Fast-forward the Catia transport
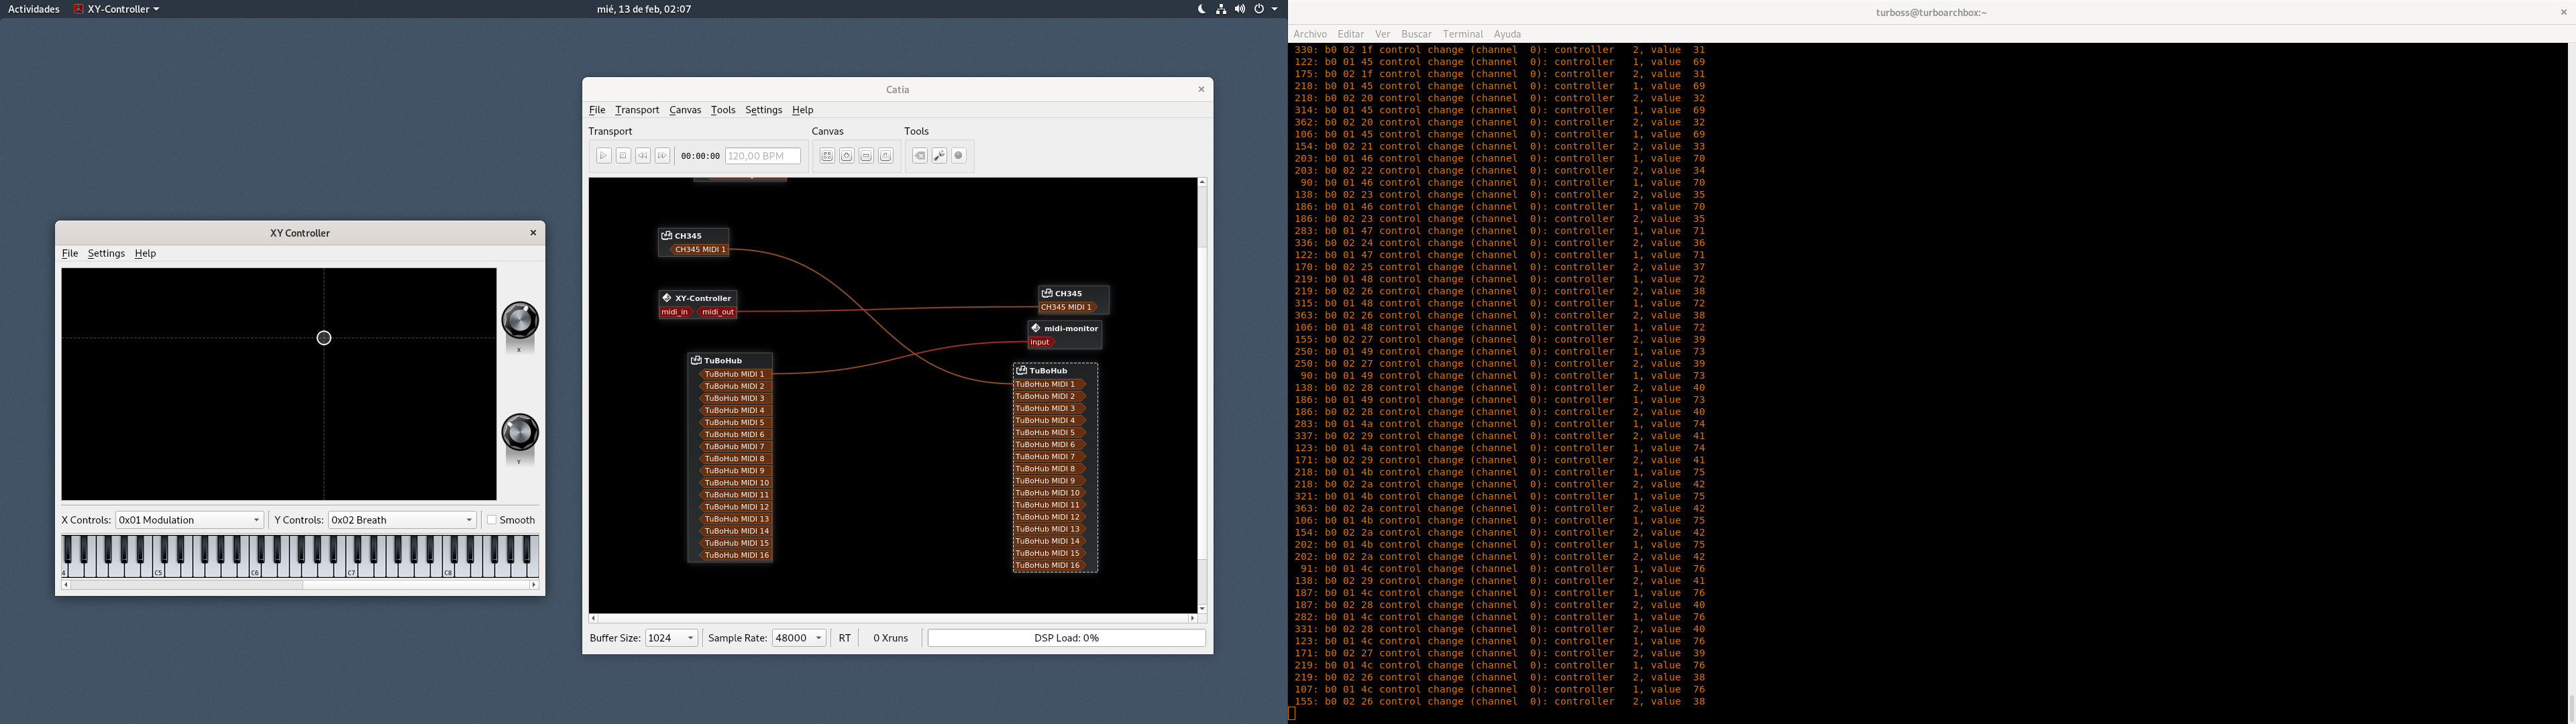2576x724 pixels. (x=662, y=156)
